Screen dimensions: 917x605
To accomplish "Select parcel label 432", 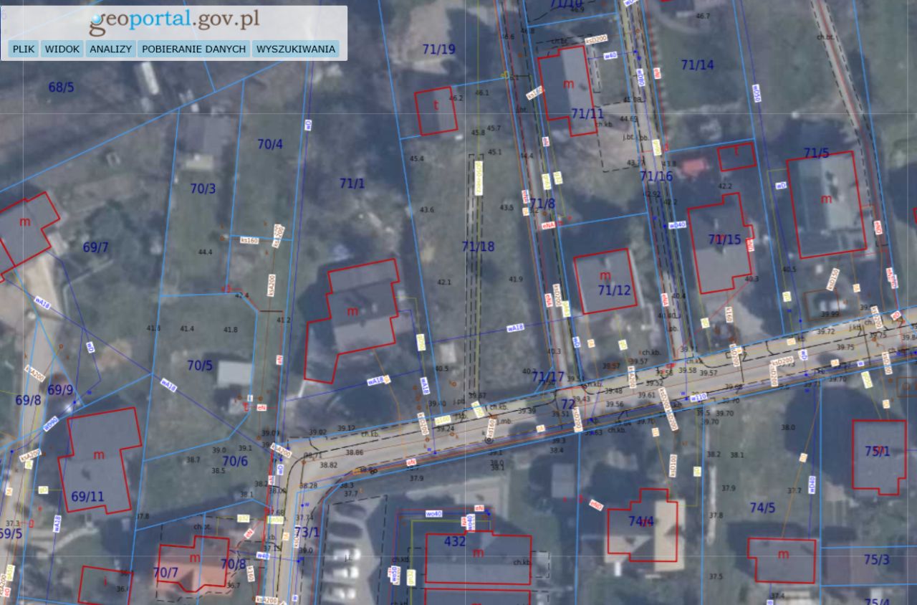I will pyautogui.click(x=455, y=541).
